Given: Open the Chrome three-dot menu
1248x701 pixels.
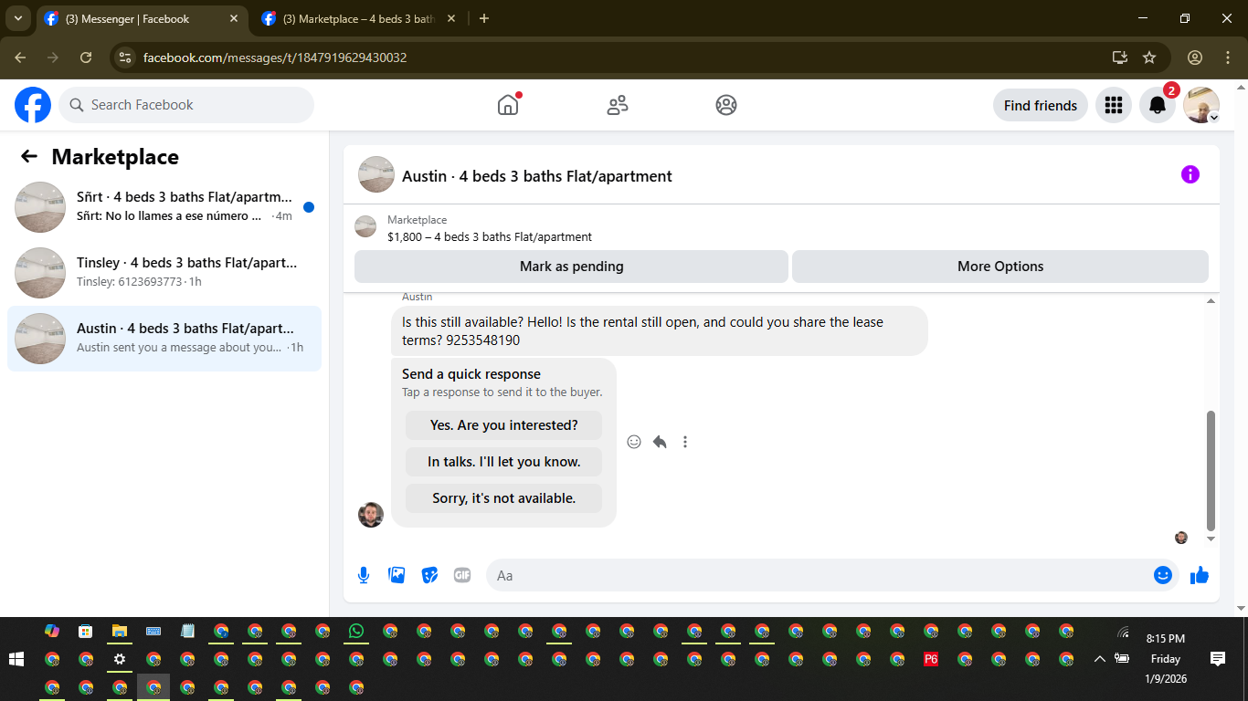Looking at the screenshot, I should (x=1228, y=58).
